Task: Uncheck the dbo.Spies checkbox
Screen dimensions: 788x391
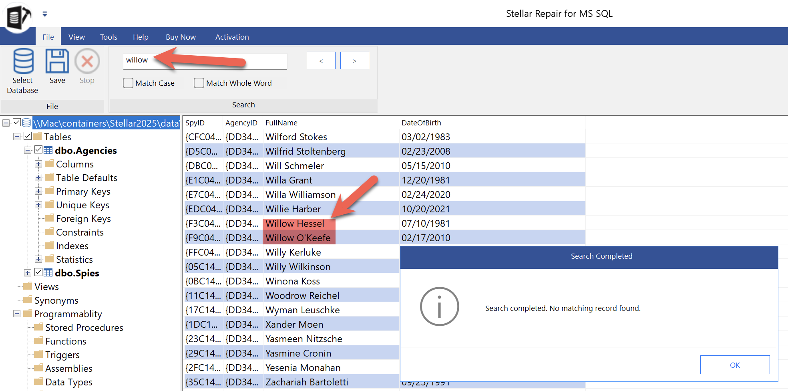Action: point(38,272)
